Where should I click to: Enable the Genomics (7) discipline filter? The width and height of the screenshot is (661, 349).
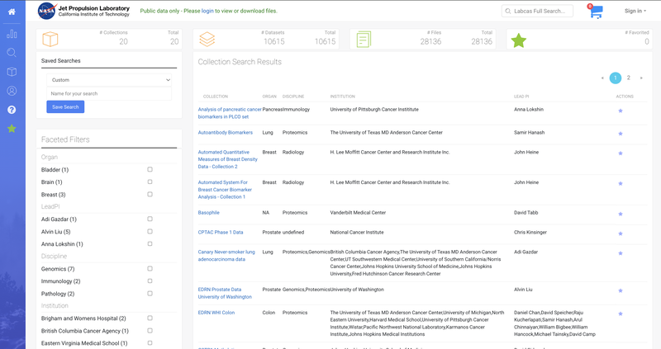point(150,269)
